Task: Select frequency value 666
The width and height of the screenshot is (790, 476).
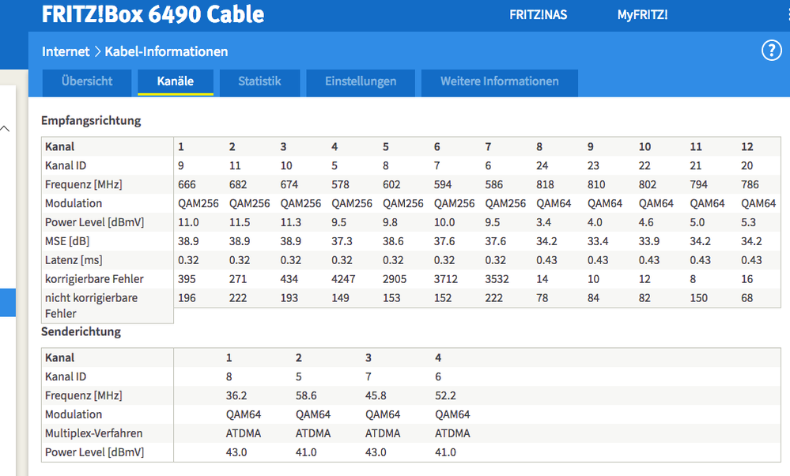Action: [187, 184]
